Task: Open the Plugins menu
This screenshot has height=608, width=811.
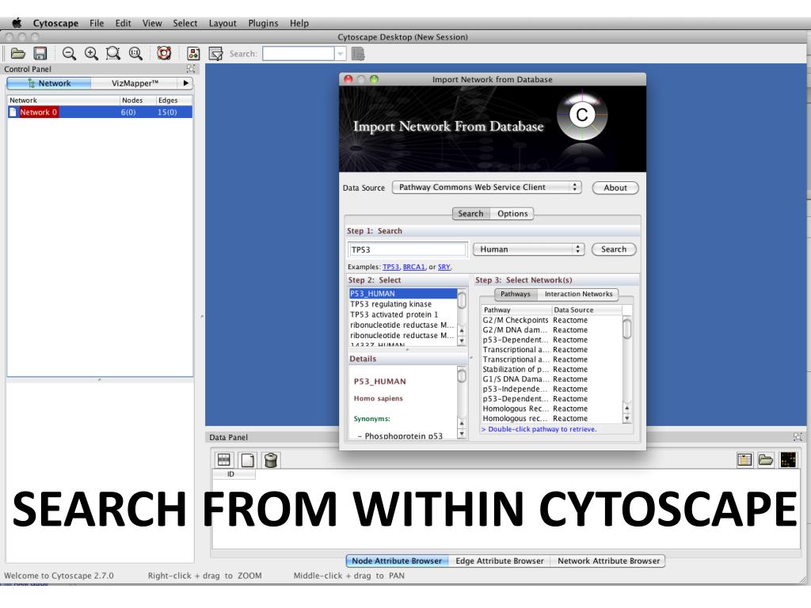Action: (263, 23)
